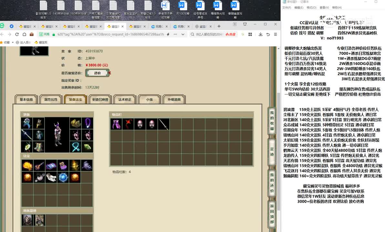Click the price text ¥3800.00
Image resolution: width=385 pixels, height=232 pixels.
97,65
